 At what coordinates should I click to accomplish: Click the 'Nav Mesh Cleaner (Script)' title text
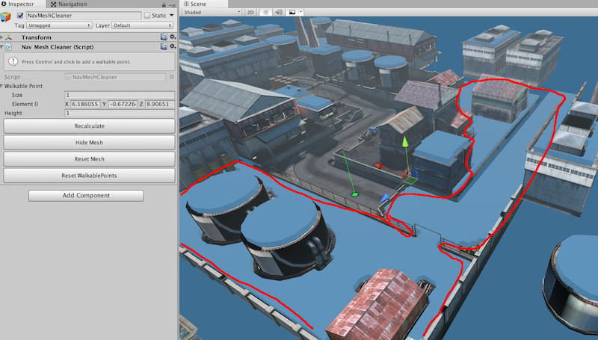coord(58,47)
